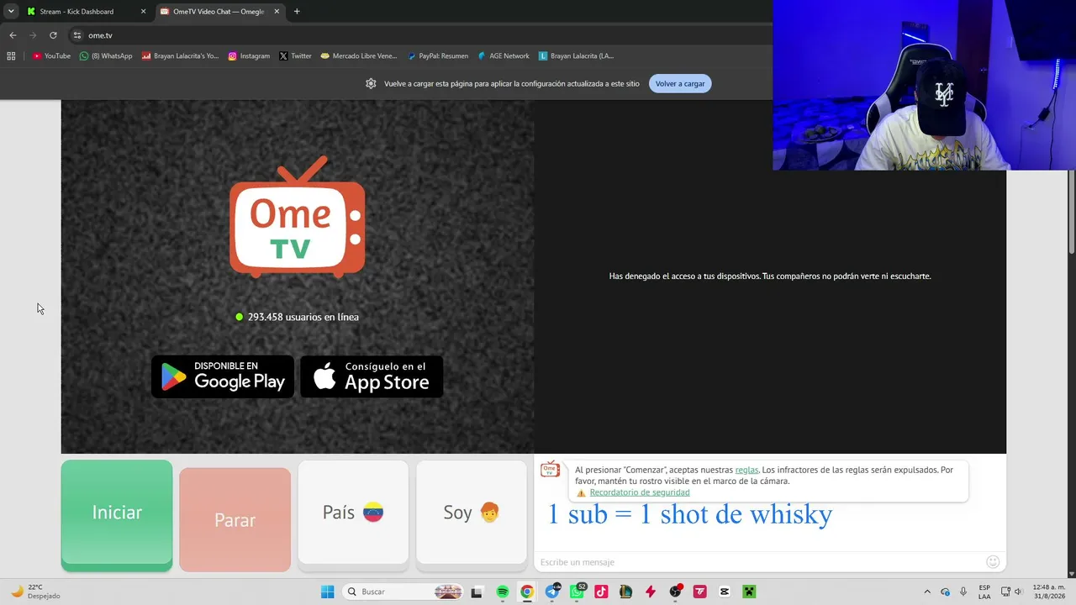Image resolution: width=1076 pixels, height=605 pixels.
Task: Click the OmeTV logo on the video panel
Action: [x=298, y=217]
